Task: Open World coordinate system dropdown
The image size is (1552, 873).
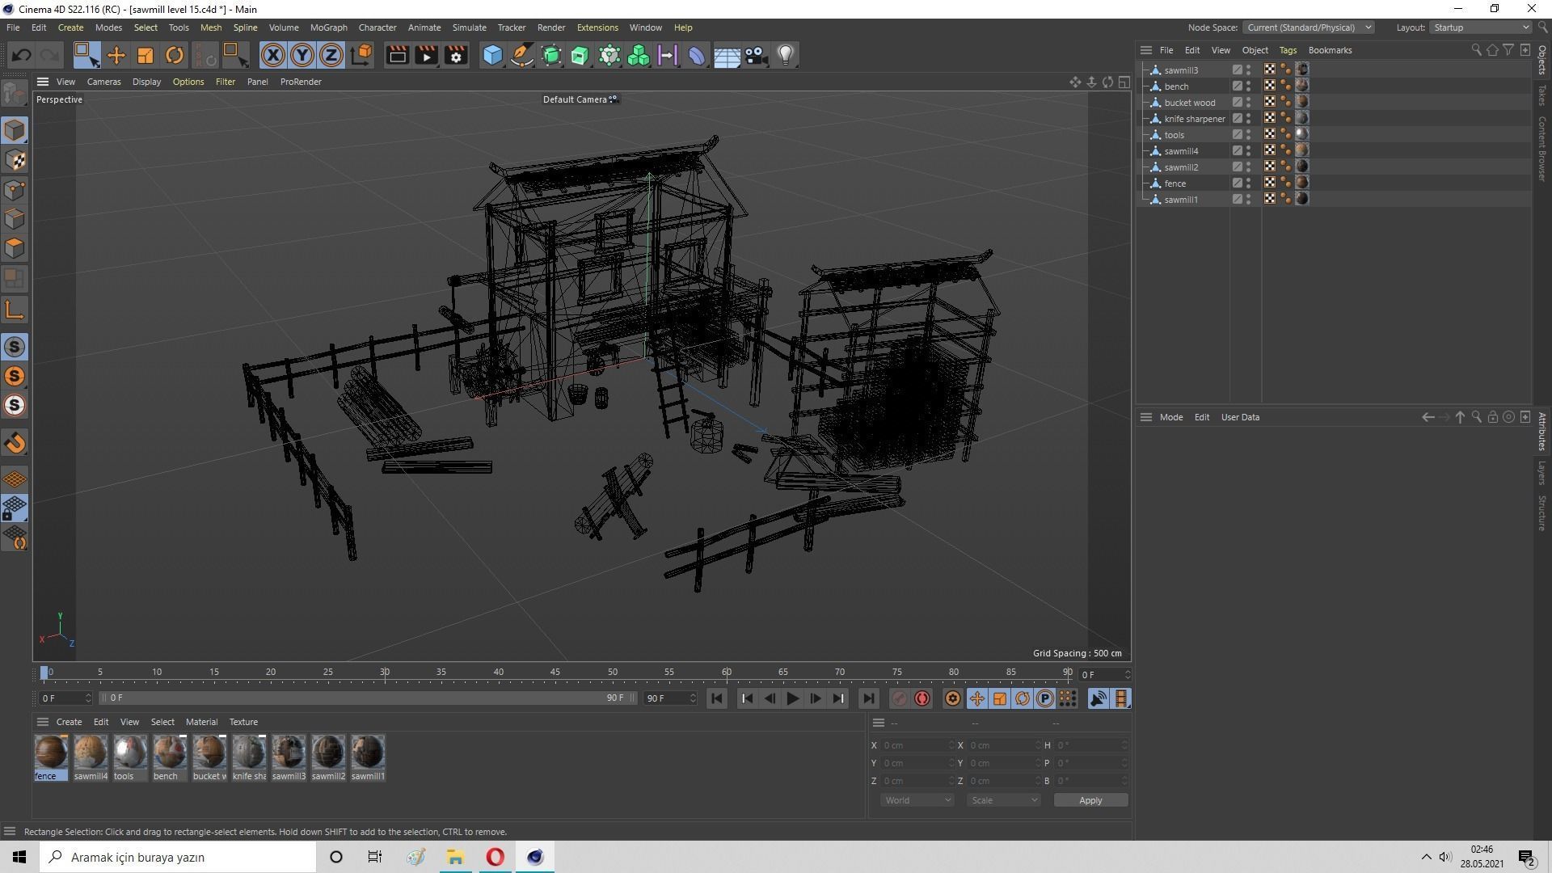Action: click(x=917, y=800)
